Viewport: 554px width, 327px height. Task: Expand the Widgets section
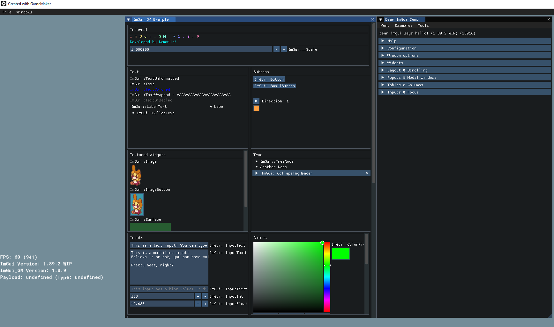395,63
